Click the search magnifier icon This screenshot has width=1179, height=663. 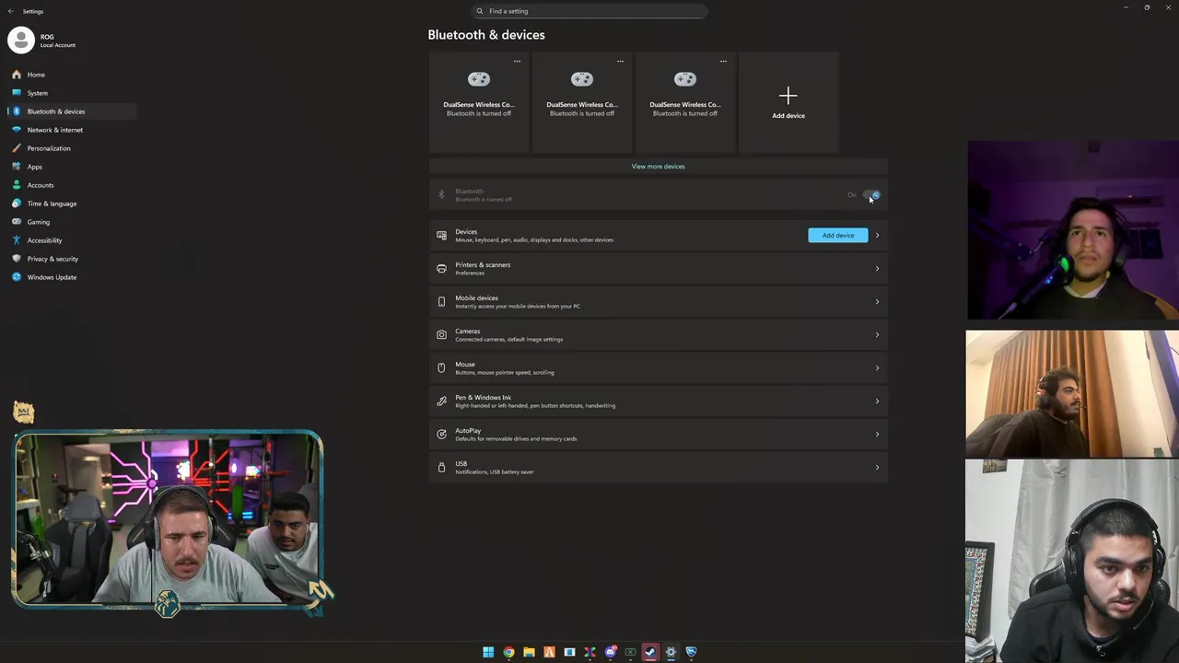point(480,11)
